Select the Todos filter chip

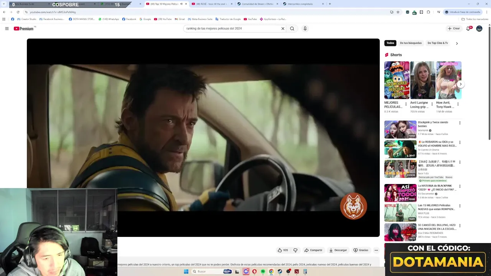point(390,43)
